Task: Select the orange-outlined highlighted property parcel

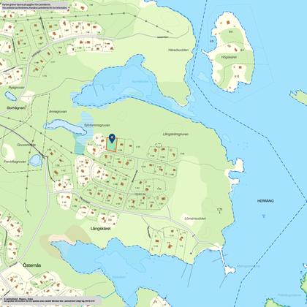Action: (x=112, y=145)
